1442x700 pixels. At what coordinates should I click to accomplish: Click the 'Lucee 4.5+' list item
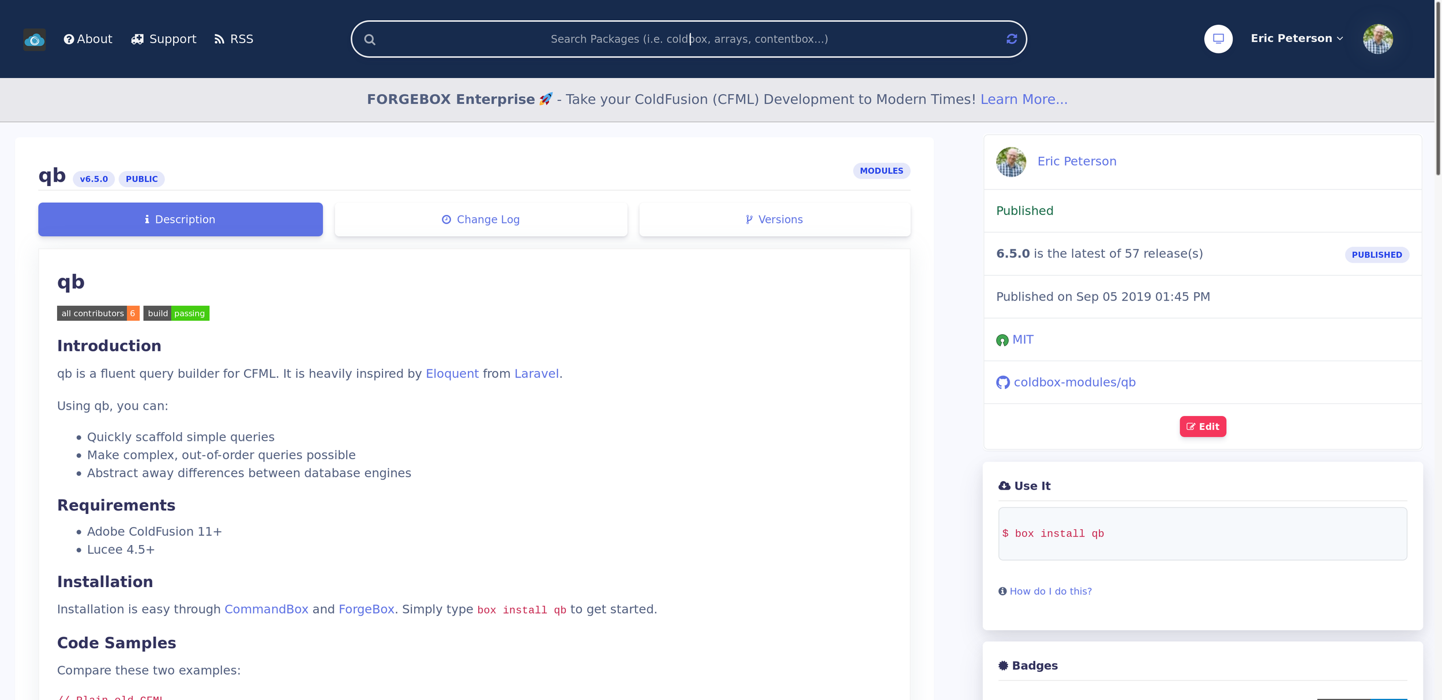[x=121, y=550]
